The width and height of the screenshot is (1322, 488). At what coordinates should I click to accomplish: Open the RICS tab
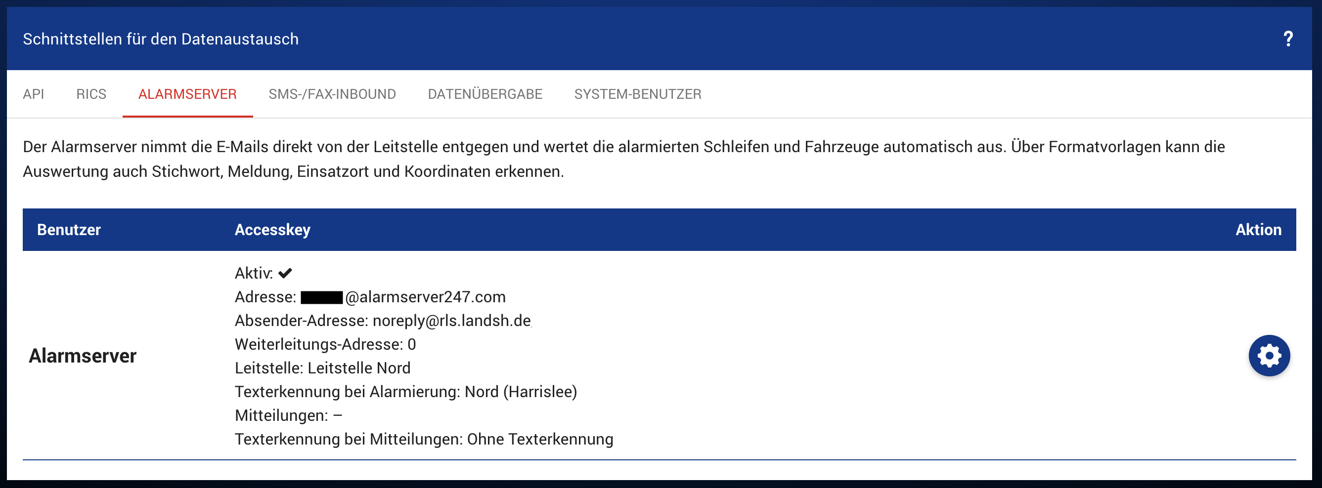coord(91,94)
